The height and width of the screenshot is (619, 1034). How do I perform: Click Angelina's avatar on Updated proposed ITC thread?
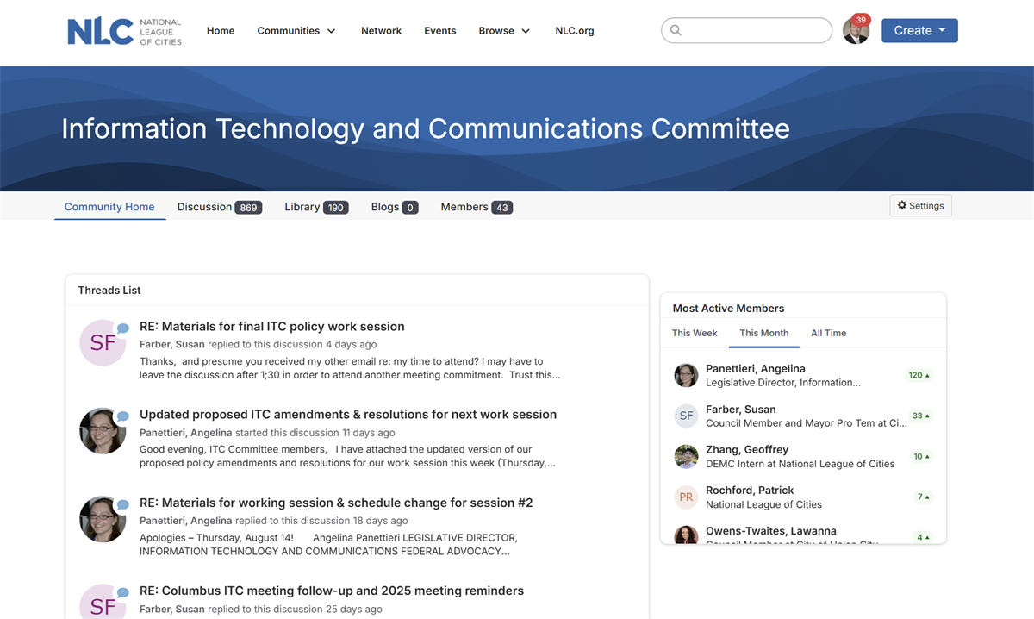[103, 430]
